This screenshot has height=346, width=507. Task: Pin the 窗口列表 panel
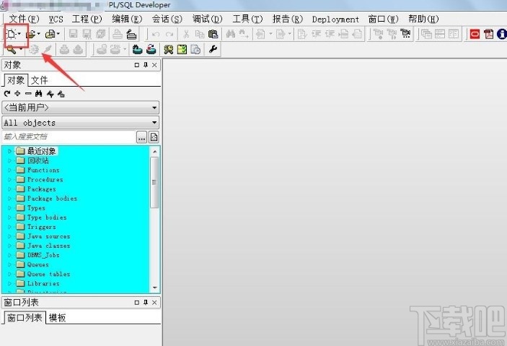click(x=146, y=302)
